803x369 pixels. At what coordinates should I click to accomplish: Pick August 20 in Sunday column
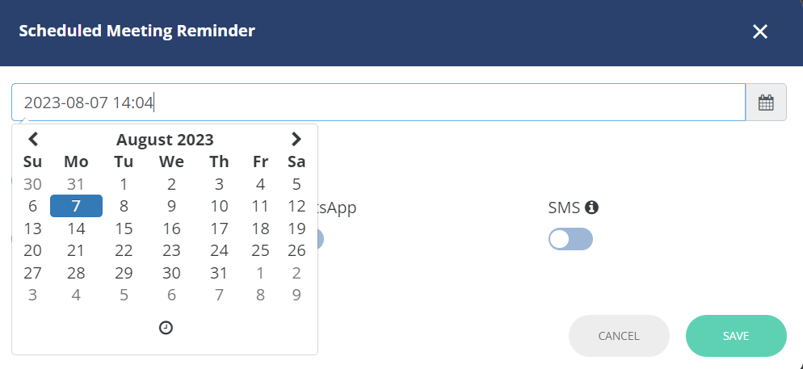(33, 250)
